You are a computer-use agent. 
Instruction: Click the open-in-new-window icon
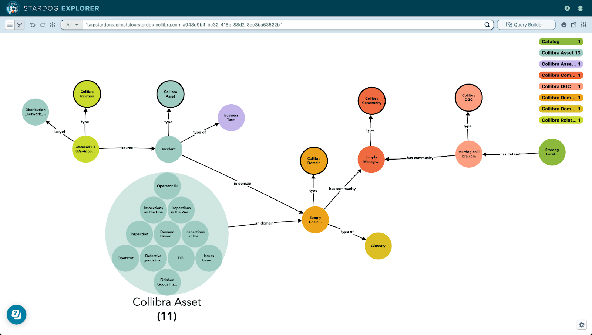coord(574,25)
